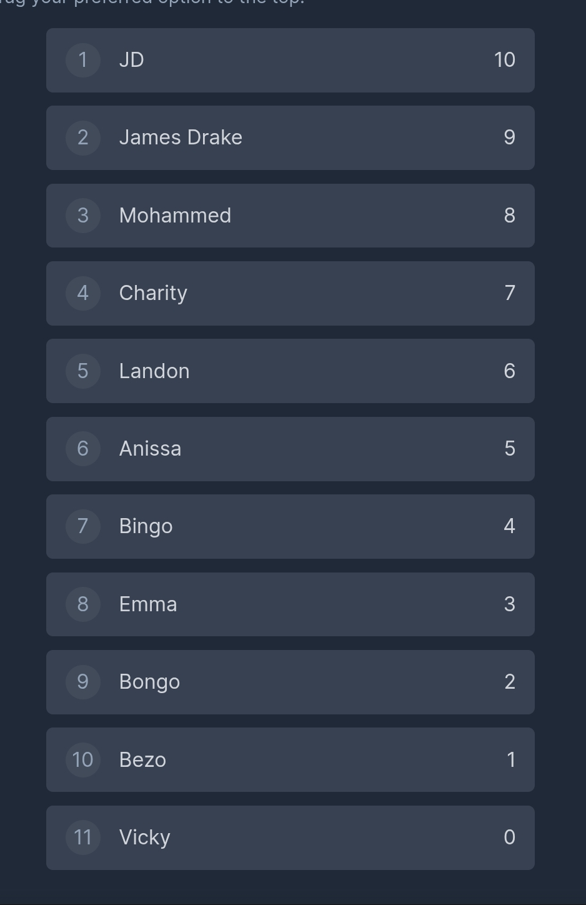The height and width of the screenshot is (905, 586).
Task: Select the circular 3 badge for Mohammed
Action: 83,216
